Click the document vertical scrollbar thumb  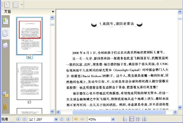click(x=180, y=19)
